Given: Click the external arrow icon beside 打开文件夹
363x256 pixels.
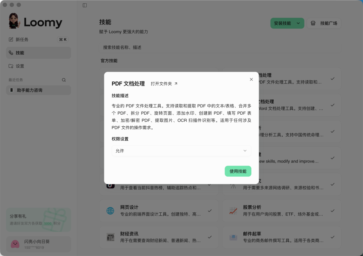Looking at the screenshot, I should pos(176,83).
